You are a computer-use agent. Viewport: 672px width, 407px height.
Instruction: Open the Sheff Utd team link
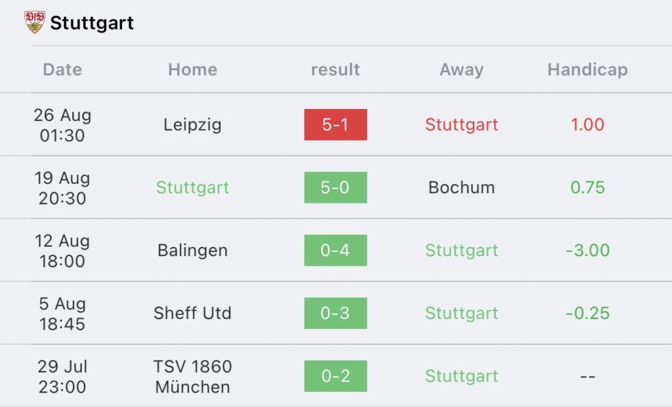coord(192,313)
